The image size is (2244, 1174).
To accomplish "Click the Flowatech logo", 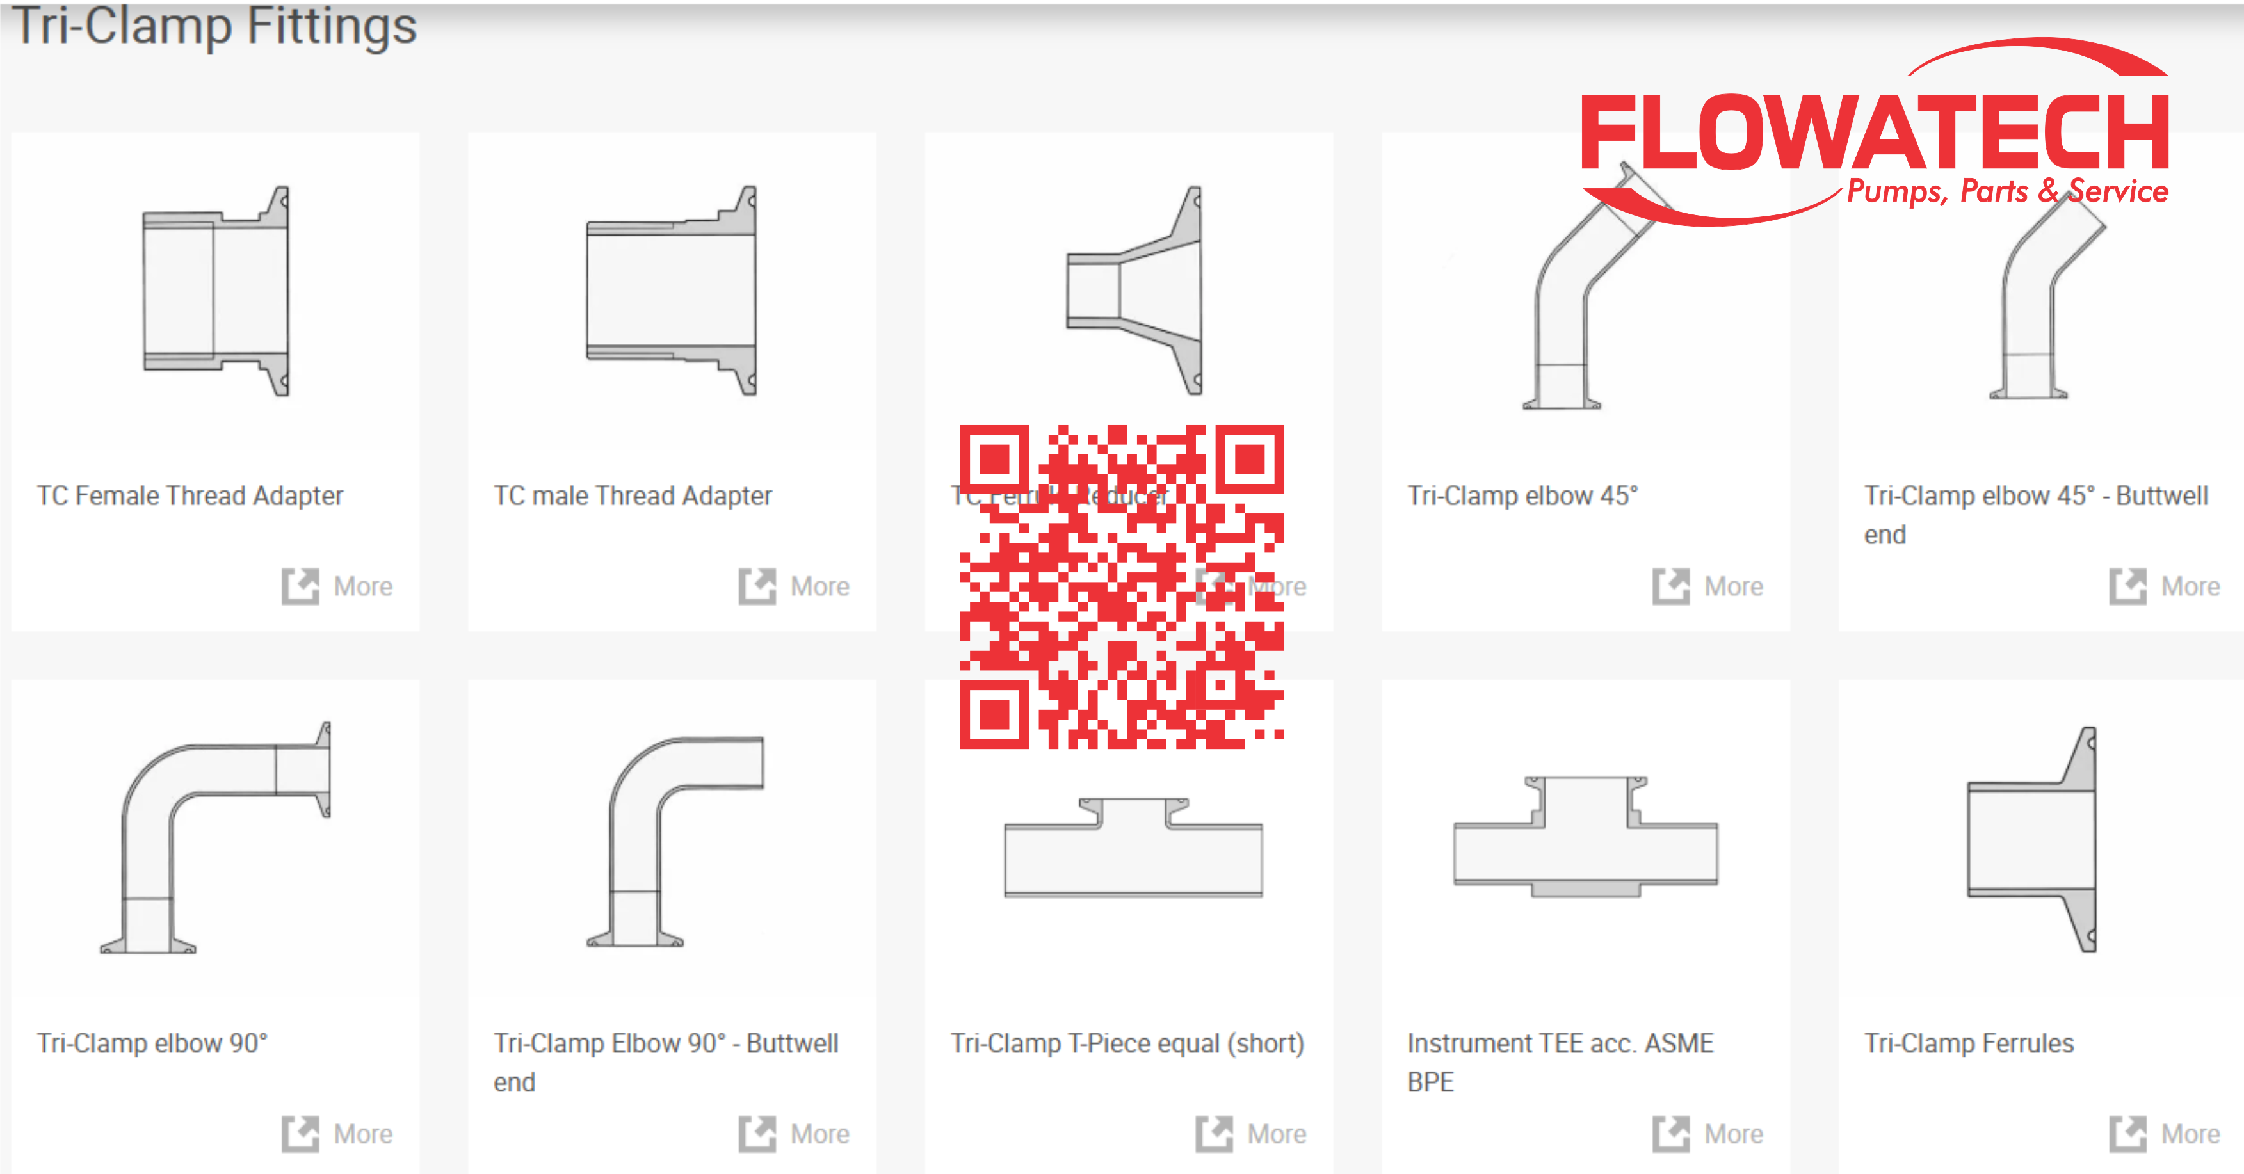I will 1875,131.
